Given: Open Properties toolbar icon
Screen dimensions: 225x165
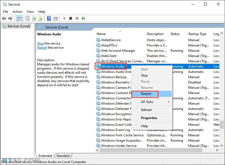Looking at the screenshot, I should point(27,18).
